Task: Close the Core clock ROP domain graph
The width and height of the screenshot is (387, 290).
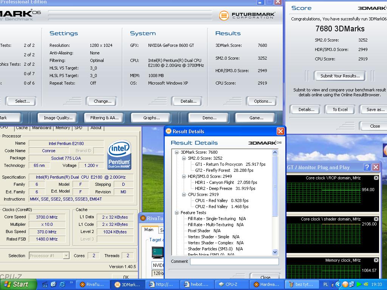Action: tap(376, 178)
